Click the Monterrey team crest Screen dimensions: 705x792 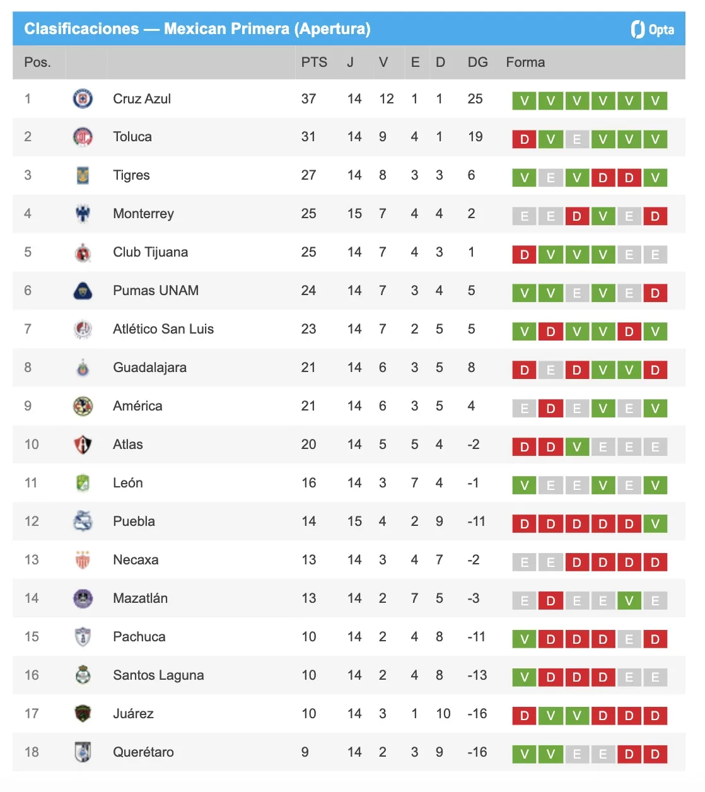pos(83,214)
